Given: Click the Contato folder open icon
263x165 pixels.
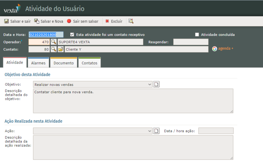Looking at the screenshot, I should [x=61, y=49].
